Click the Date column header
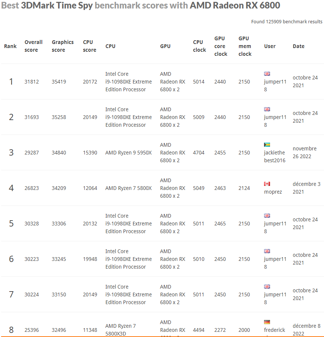 click(x=298, y=46)
